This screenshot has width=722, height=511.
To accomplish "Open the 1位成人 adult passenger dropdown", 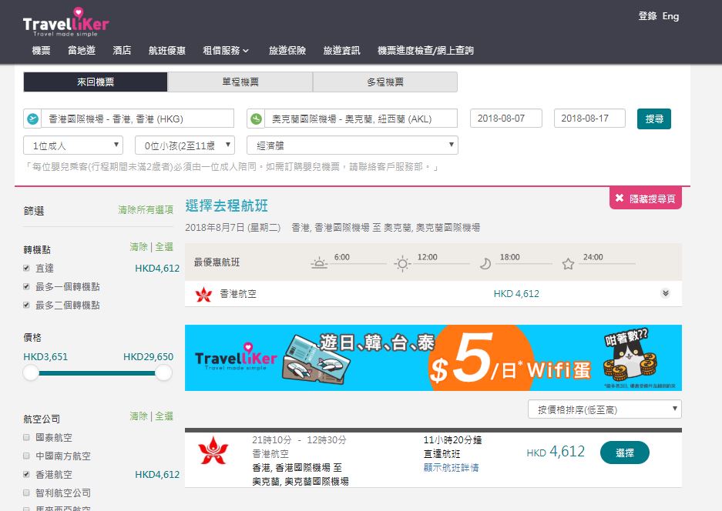I will [x=73, y=145].
